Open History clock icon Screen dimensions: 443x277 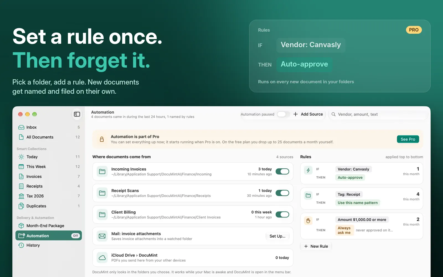click(21, 245)
